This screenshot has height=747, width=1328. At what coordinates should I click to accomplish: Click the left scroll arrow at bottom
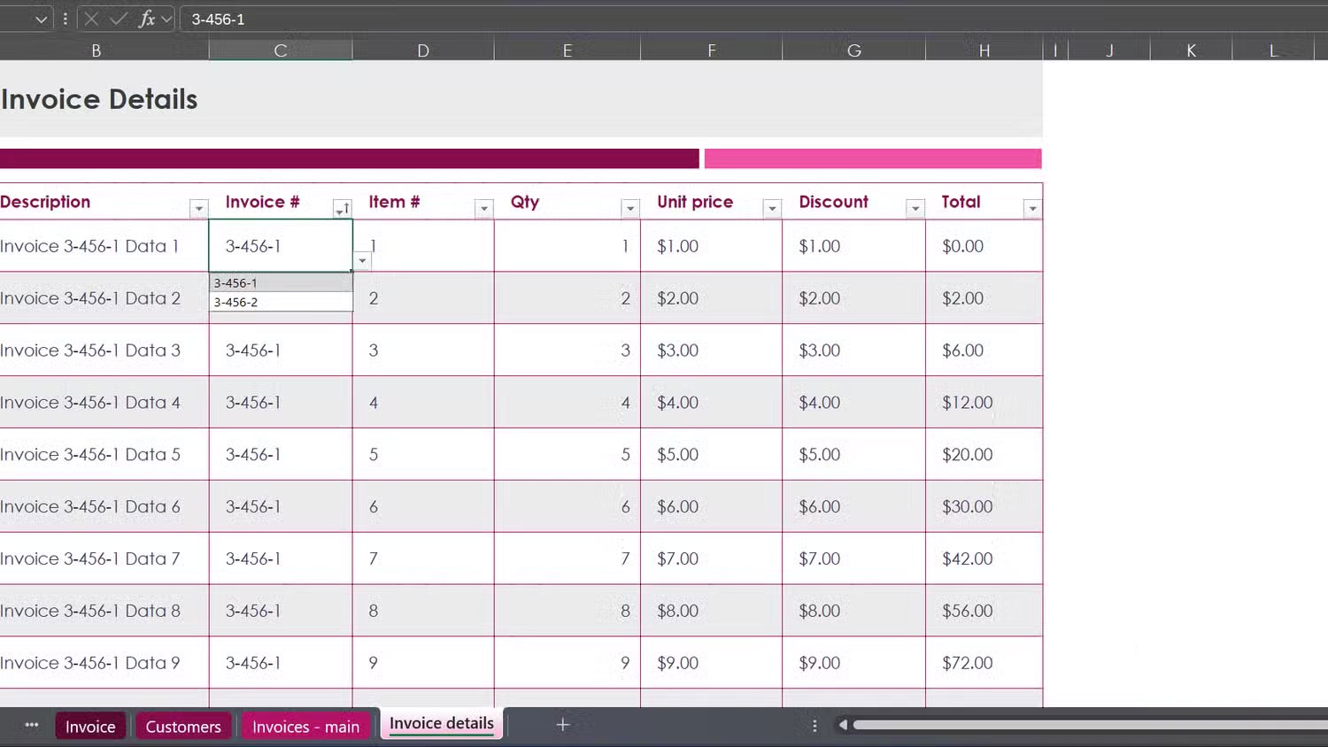click(x=841, y=724)
